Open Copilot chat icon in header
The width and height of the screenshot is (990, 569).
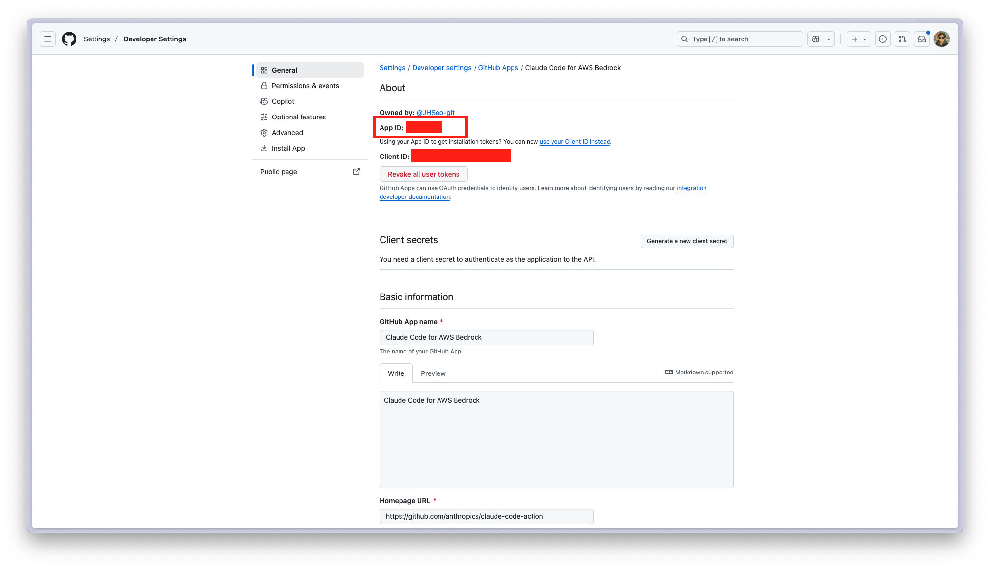pos(816,39)
